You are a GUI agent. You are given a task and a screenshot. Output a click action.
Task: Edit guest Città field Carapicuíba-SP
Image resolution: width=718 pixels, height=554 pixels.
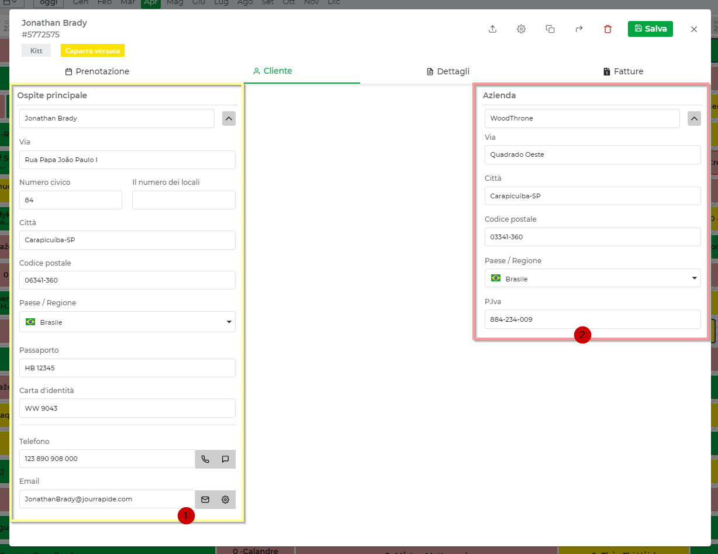[127, 240]
